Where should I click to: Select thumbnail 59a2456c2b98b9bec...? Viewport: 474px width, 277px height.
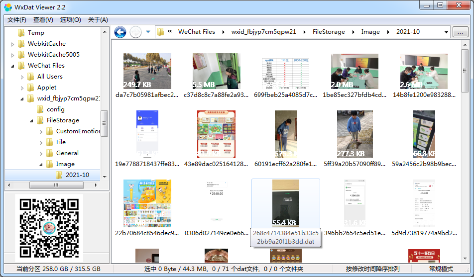(424, 134)
